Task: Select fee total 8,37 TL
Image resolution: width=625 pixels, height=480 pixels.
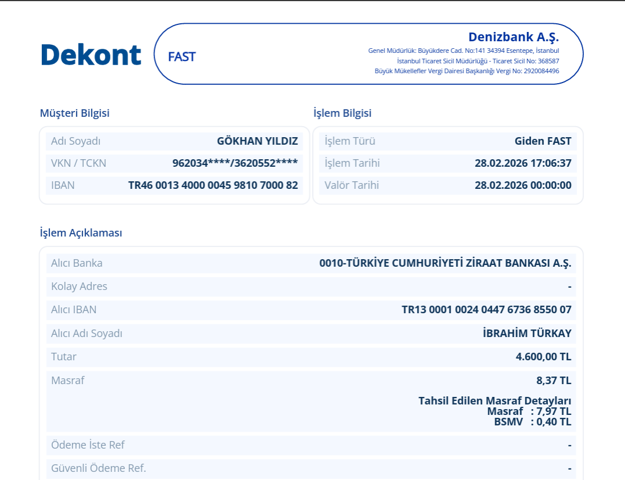Action: 554,380
